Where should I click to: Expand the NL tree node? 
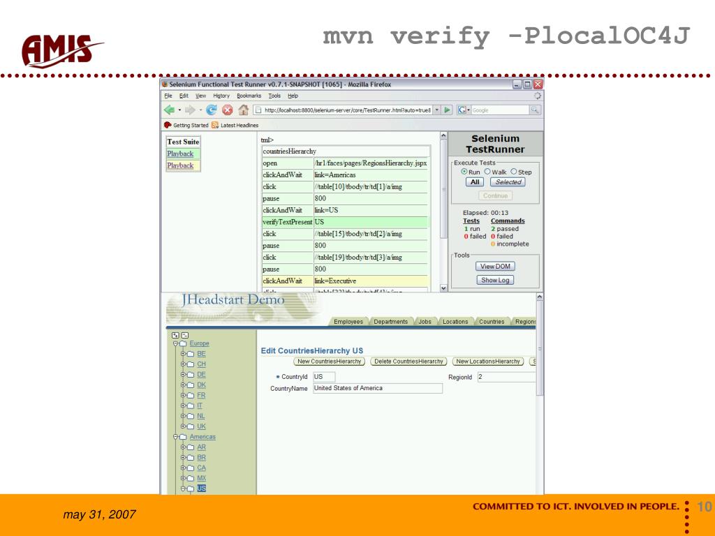pos(183,416)
